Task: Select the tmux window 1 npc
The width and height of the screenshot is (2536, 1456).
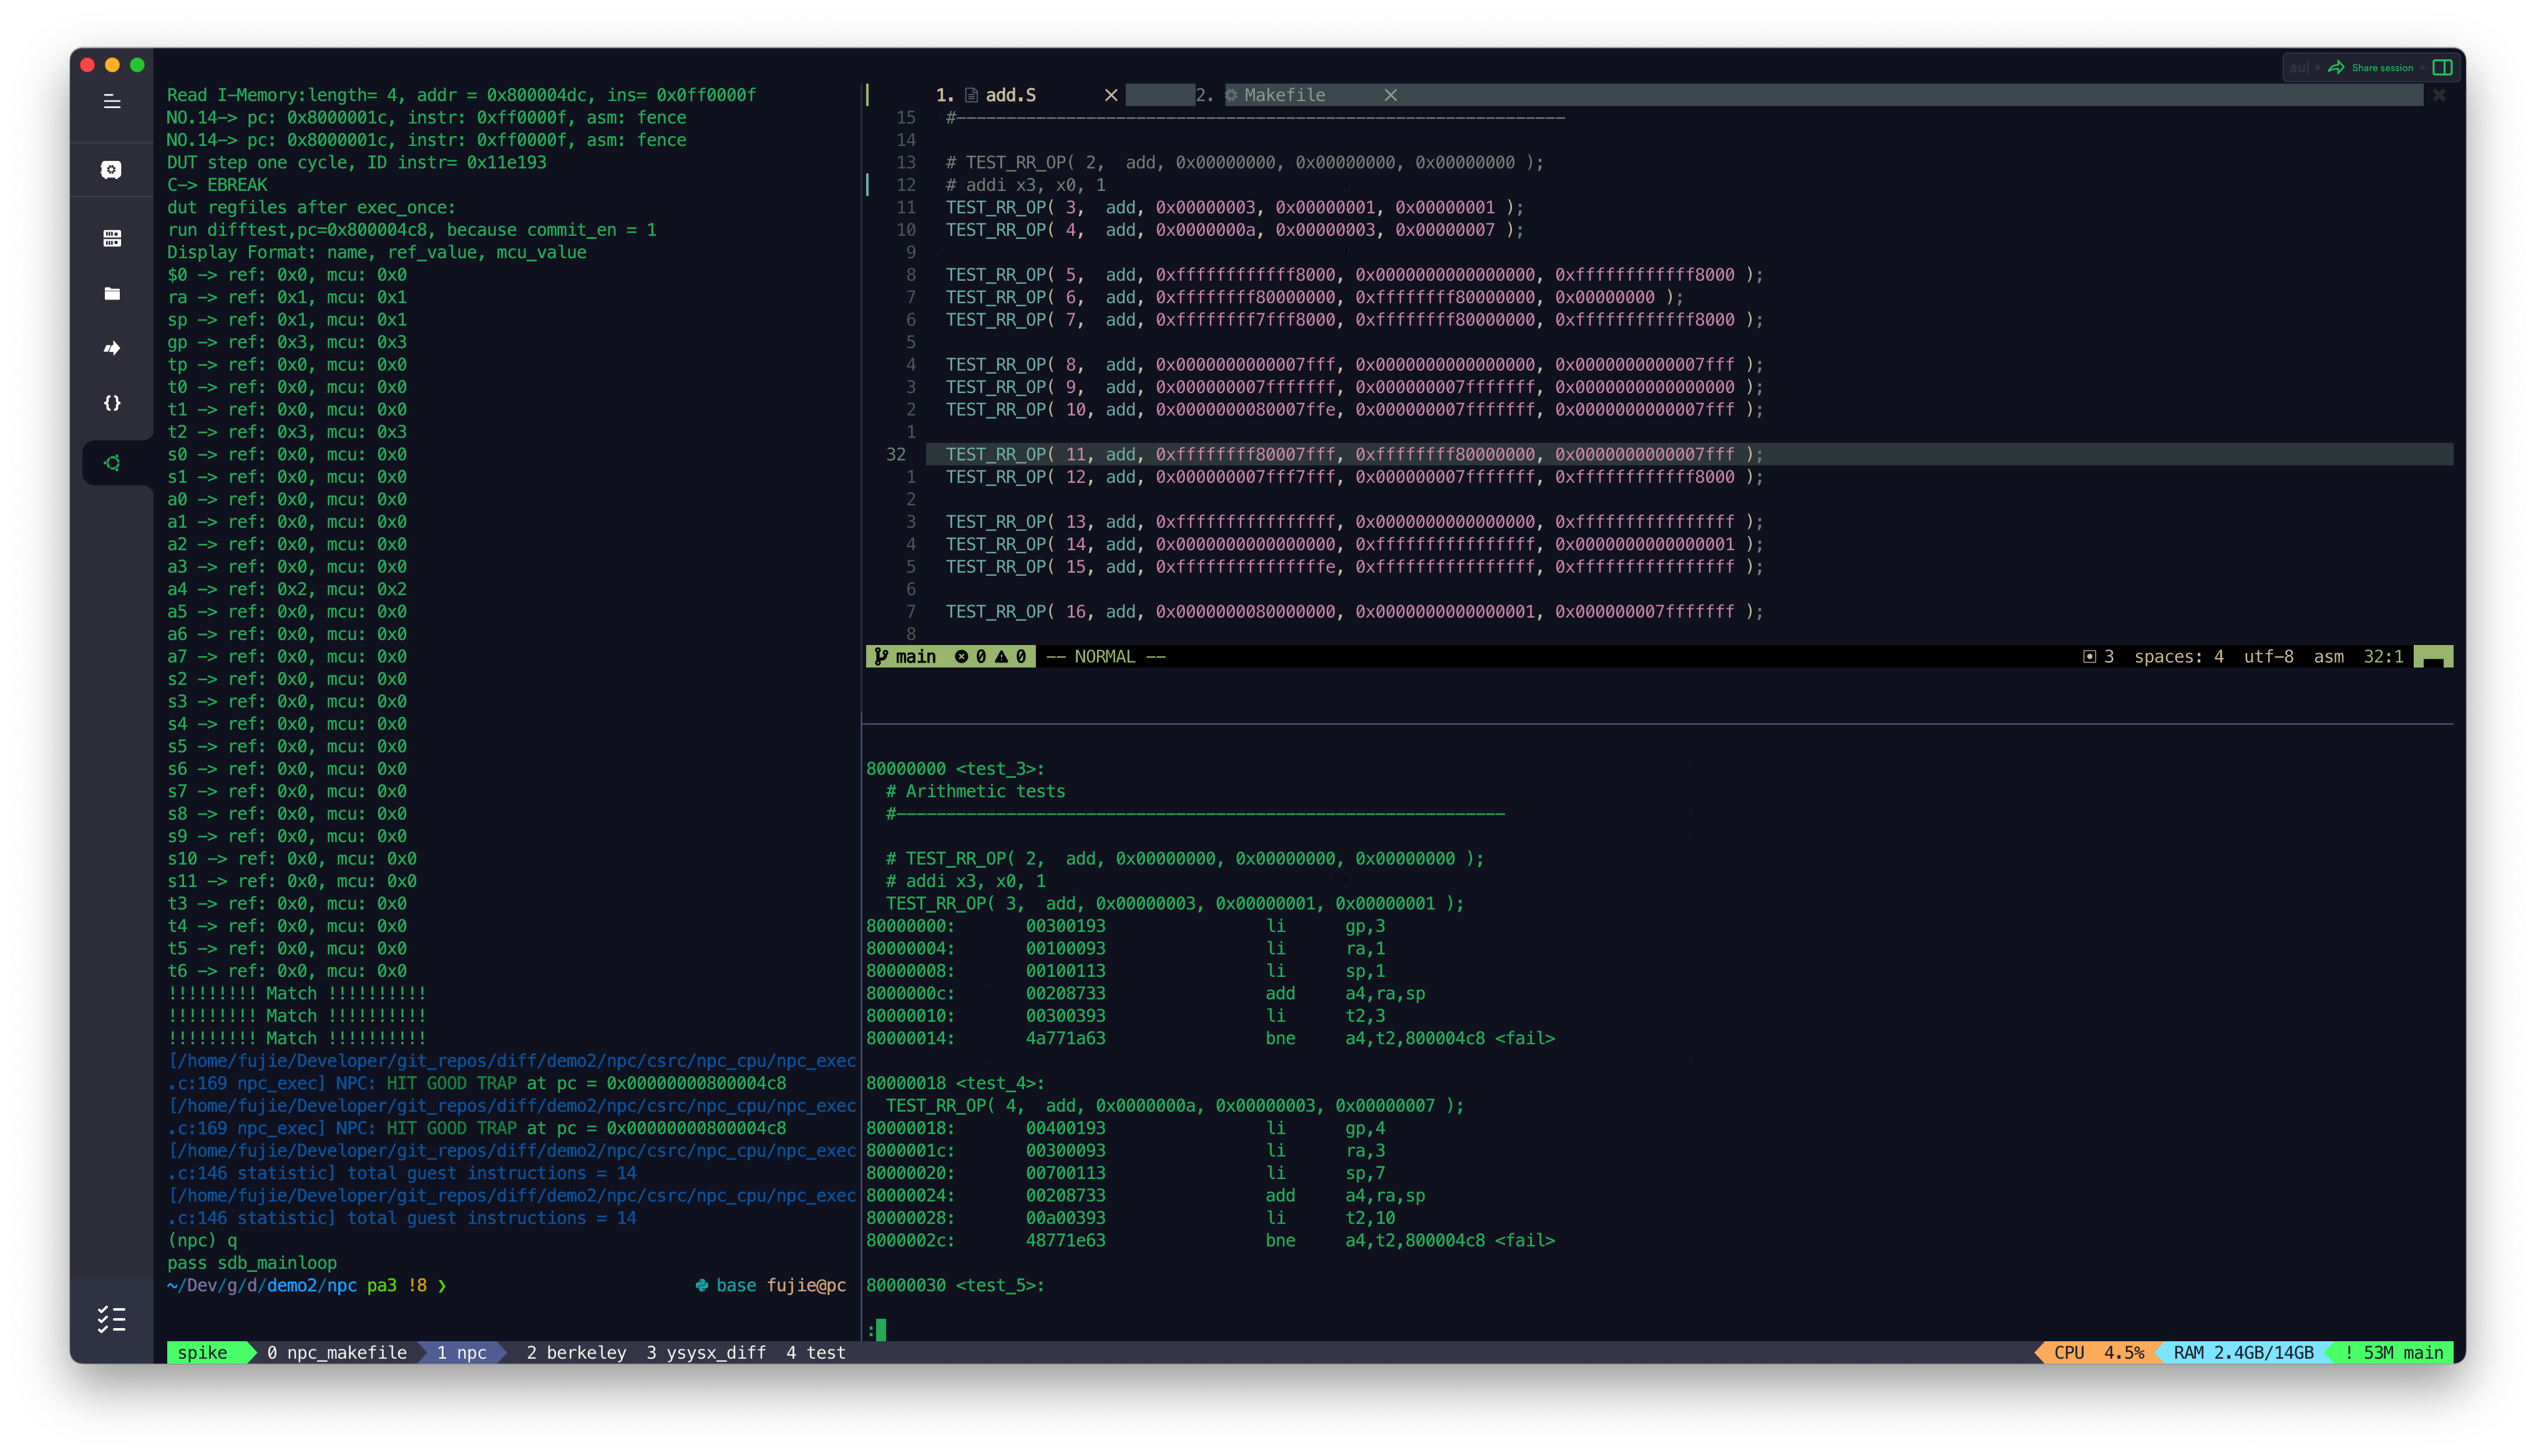Action: click(461, 1352)
